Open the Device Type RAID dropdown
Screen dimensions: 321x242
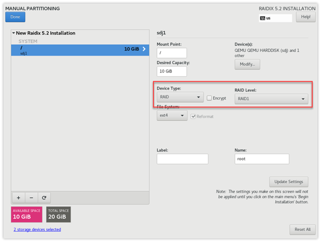pos(180,97)
